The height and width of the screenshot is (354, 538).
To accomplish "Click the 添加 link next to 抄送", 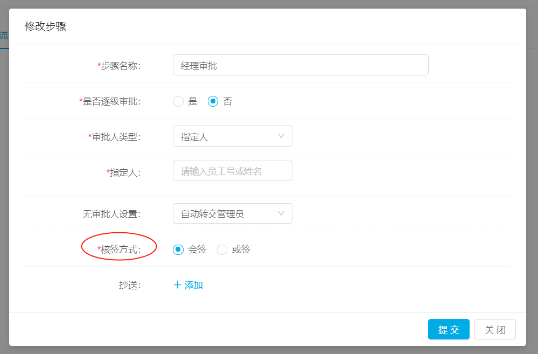I will tap(193, 285).
